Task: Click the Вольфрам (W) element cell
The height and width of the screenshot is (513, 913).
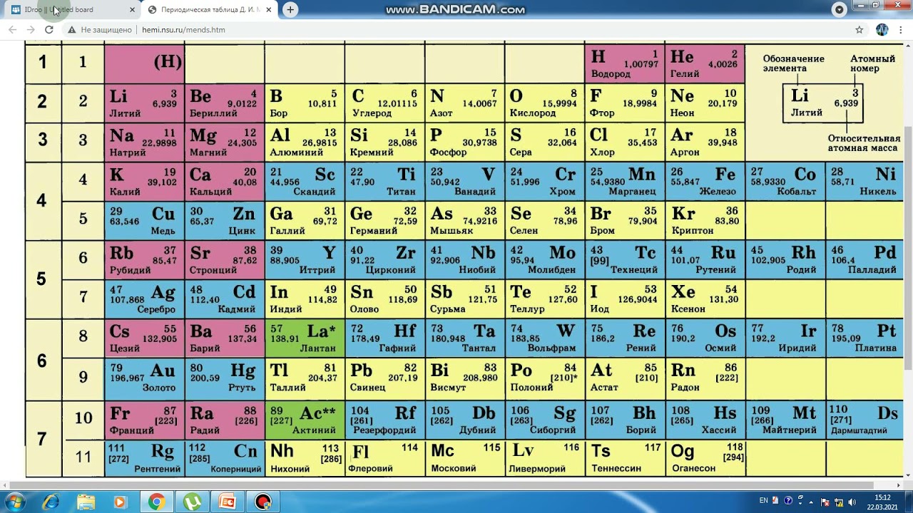Action: tap(544, 338)
